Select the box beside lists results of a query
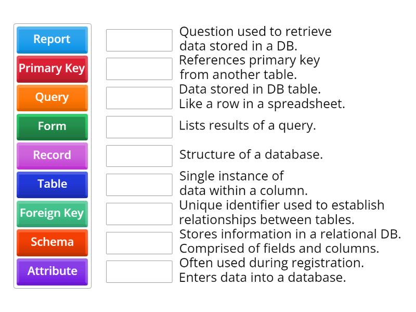This screenshot has height=312, width=416. (138, 126)
